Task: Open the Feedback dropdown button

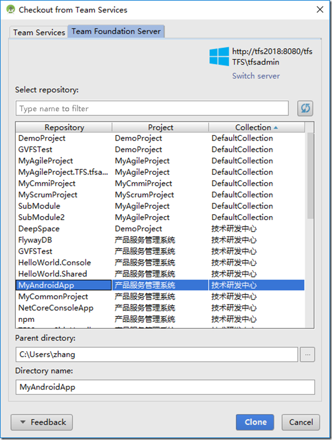Action: [x=42, y=422]
